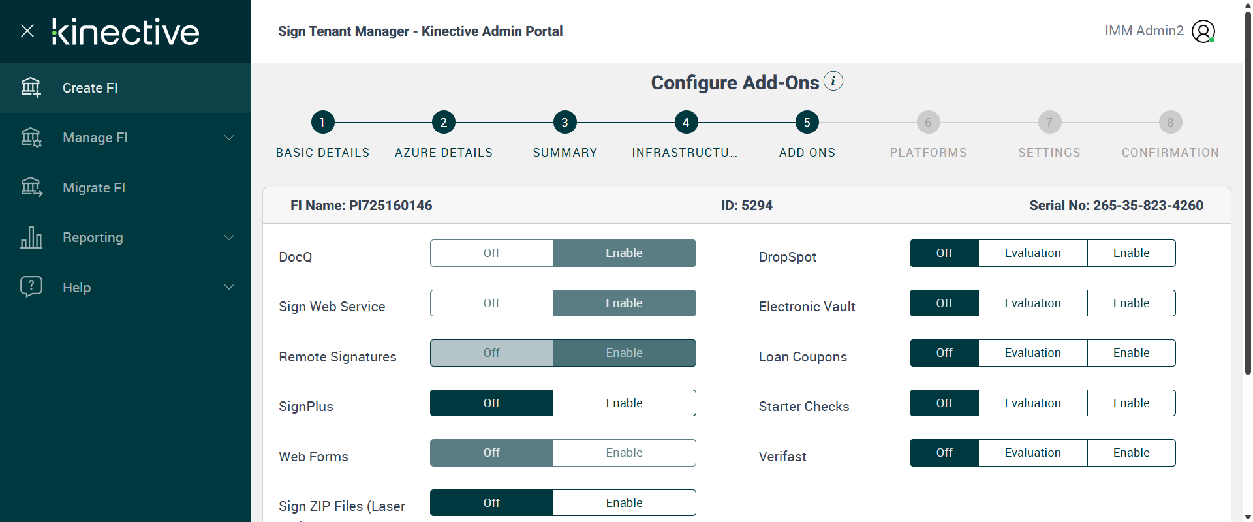Go to step 7 Settings

point(1049,122)
